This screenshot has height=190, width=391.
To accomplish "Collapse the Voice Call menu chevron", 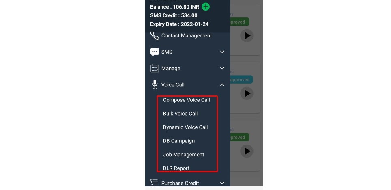I will [x=222, y=85].
